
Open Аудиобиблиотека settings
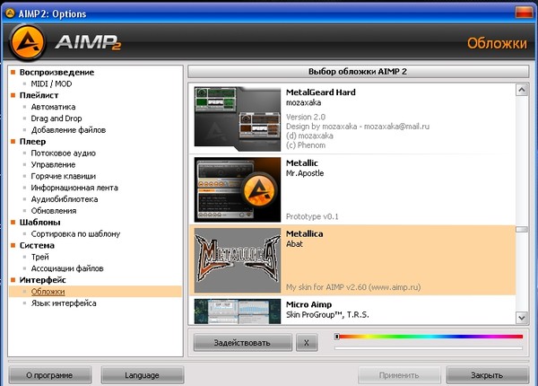(65, 199)
